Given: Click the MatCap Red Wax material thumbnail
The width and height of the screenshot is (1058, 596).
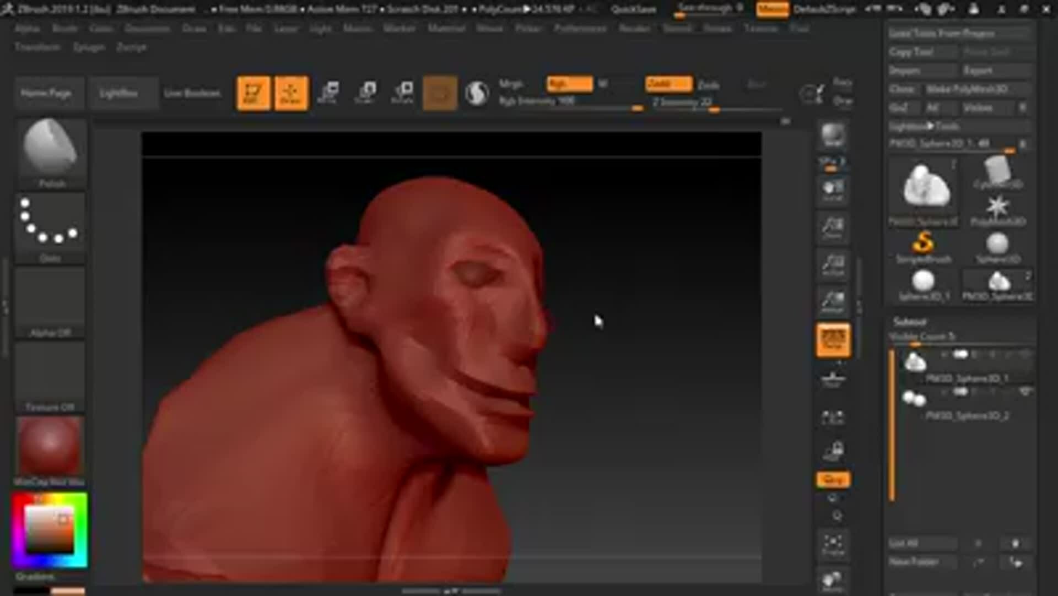Looking at the screenshot, I should 49,446.
